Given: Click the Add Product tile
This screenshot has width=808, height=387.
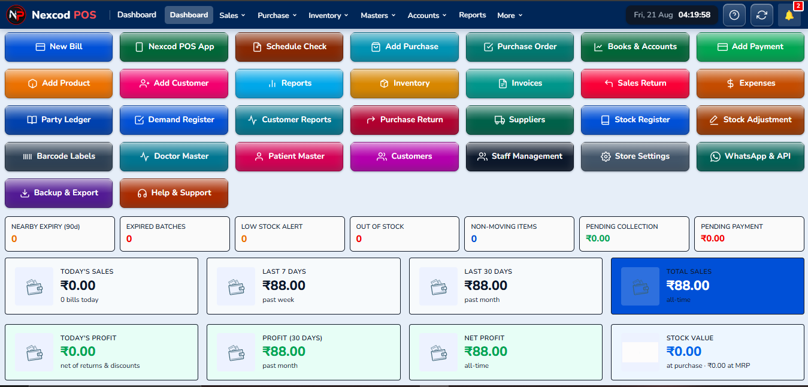Looking at the screenshot, I should 59,83.
